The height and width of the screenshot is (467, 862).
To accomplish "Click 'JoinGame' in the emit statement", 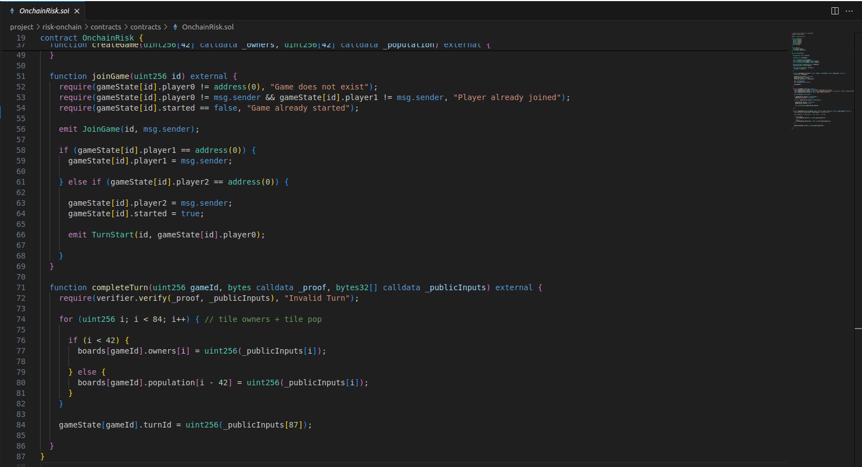I will tap(101, 129).
